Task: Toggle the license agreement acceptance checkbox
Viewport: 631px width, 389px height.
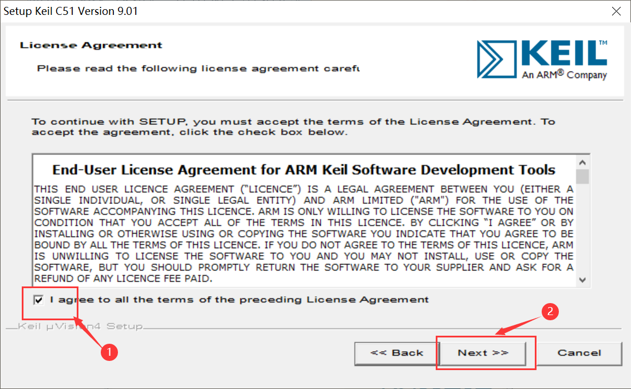Action: pos(38,300)
